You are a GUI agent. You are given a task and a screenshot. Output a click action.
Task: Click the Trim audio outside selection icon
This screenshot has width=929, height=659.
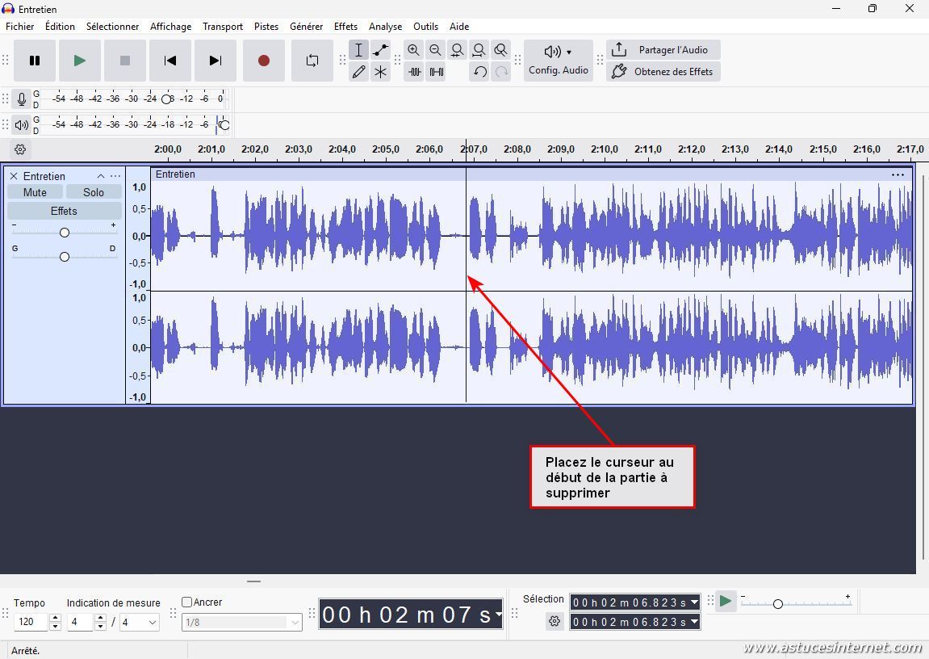click(414, 72)
